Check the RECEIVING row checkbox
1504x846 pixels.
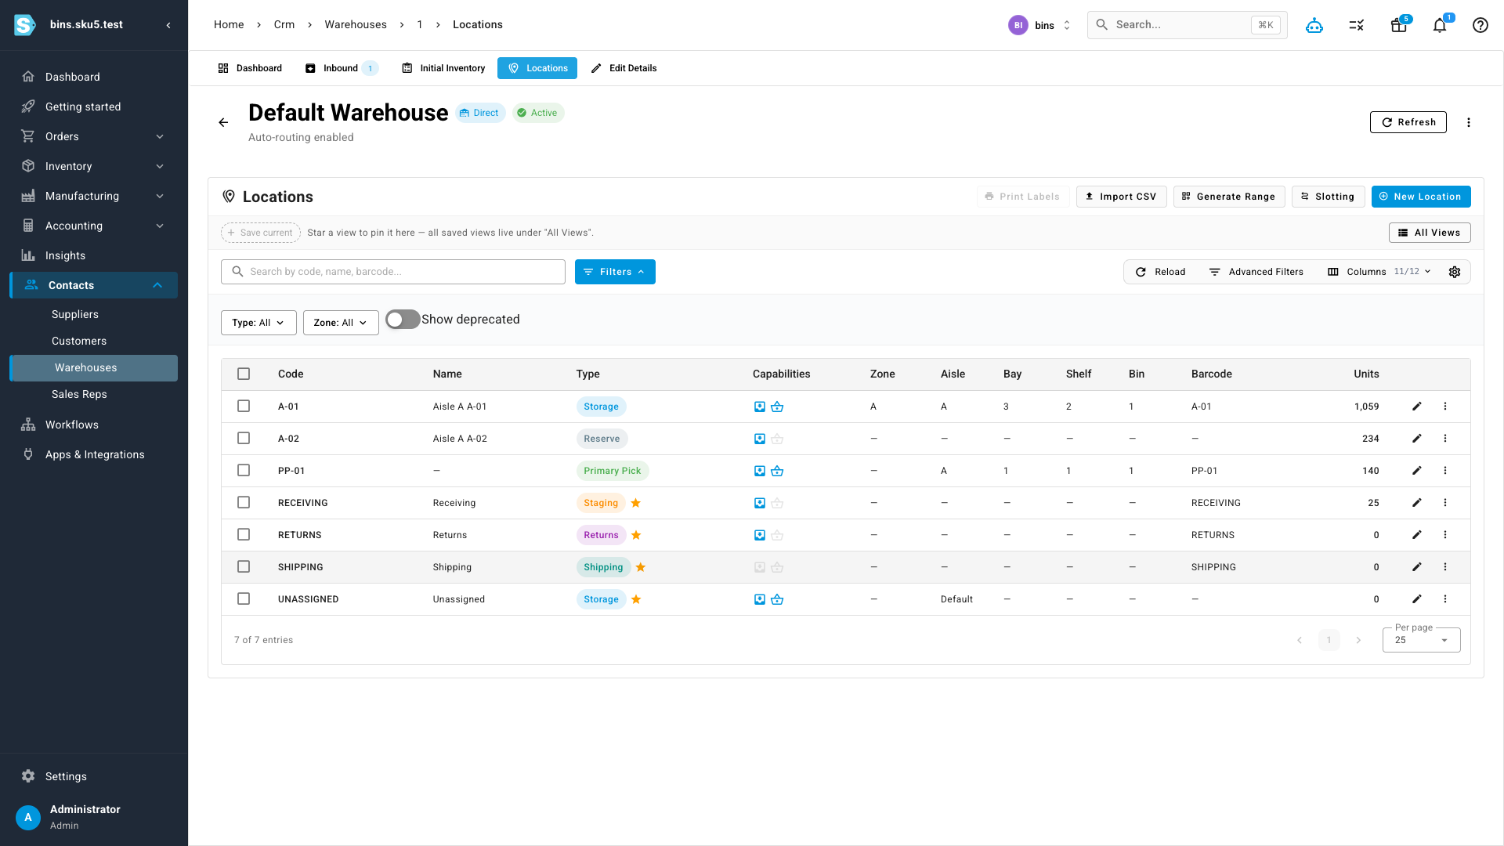pos(244,503)
